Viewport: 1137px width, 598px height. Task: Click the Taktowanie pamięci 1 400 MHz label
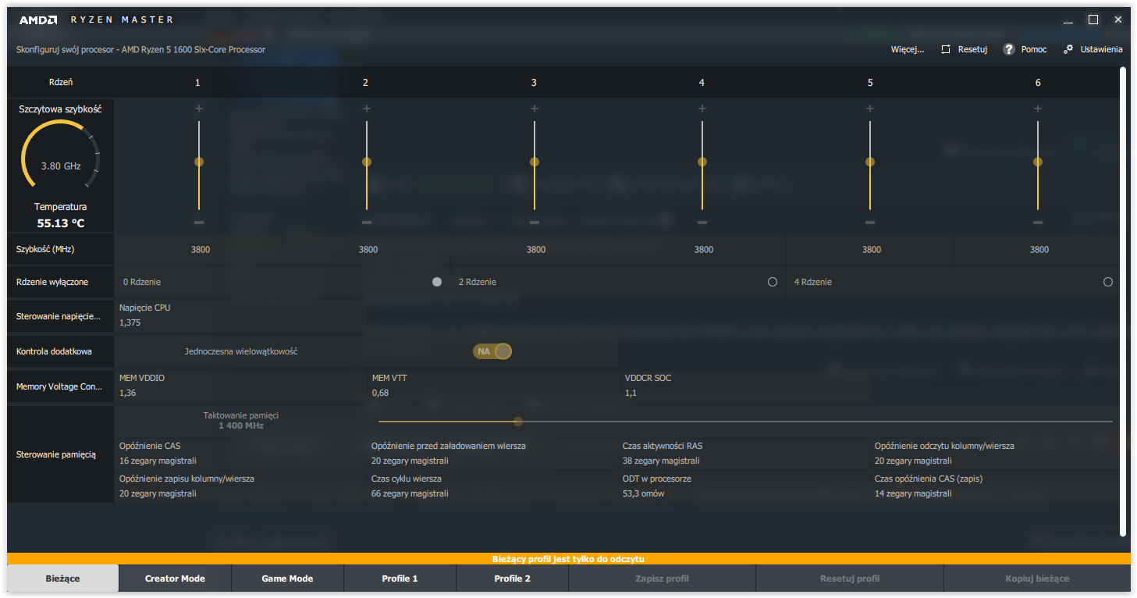click(241, 421)
